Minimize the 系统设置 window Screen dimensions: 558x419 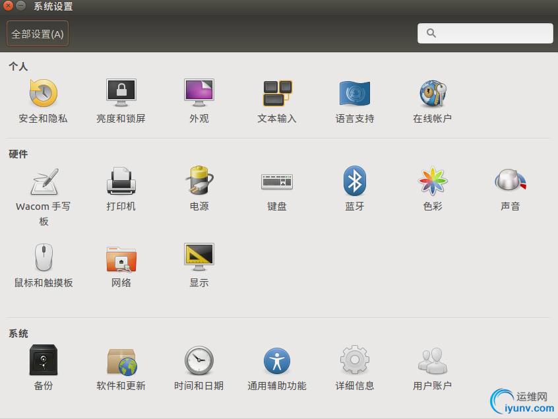tap(21, 6)
